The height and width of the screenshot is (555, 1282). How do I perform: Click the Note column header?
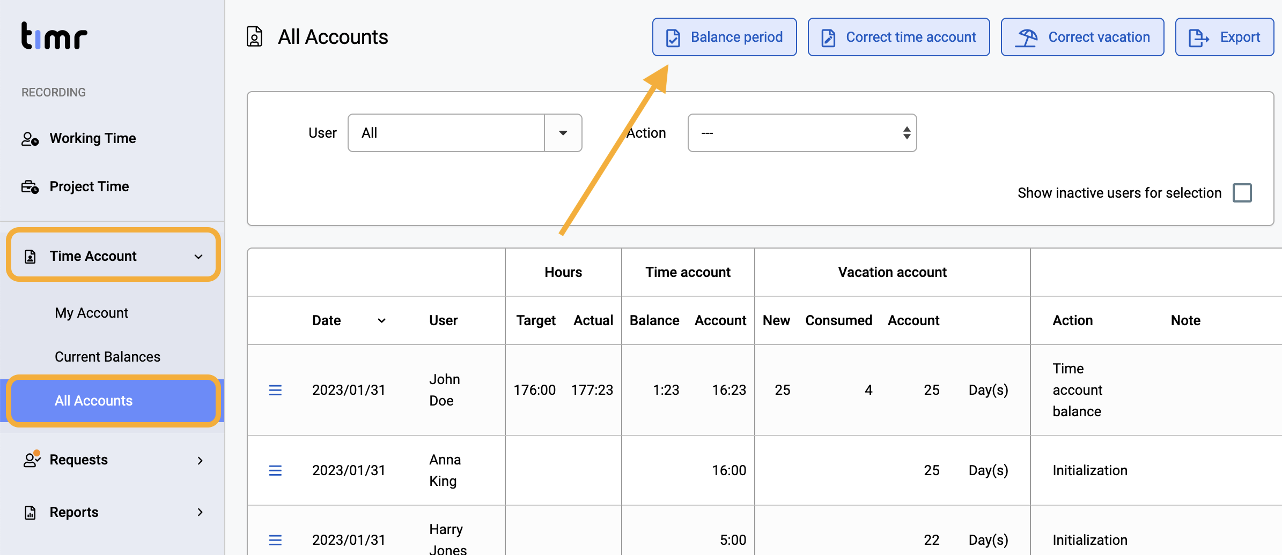click(x=1185, y=320)
